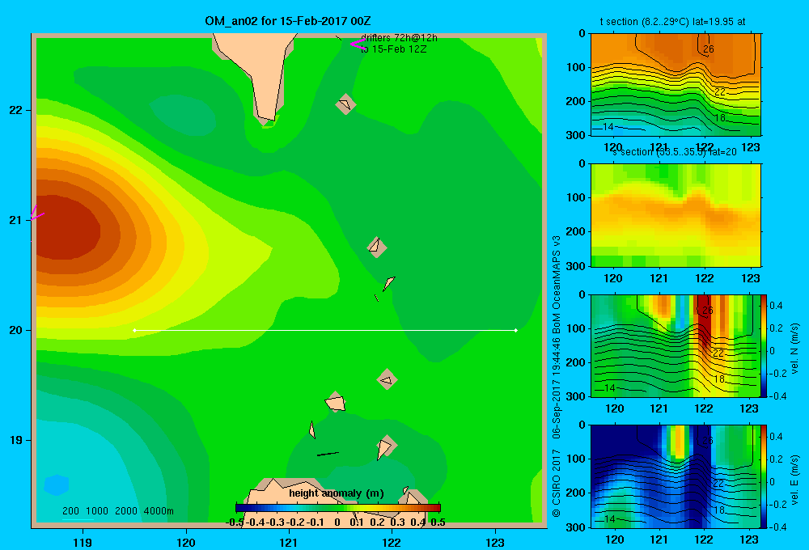Click latitude label 22 on main map
This screenshot has height=550, width=809.
15,110
